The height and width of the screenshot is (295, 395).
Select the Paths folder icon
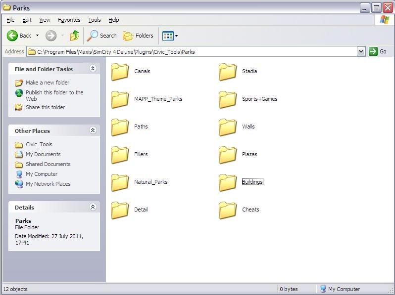click(120, 127)
